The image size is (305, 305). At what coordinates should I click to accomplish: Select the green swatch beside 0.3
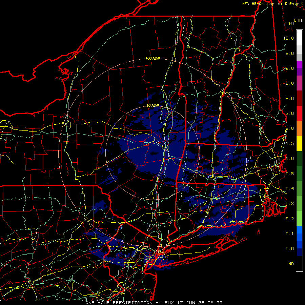[x=299, y=203]
